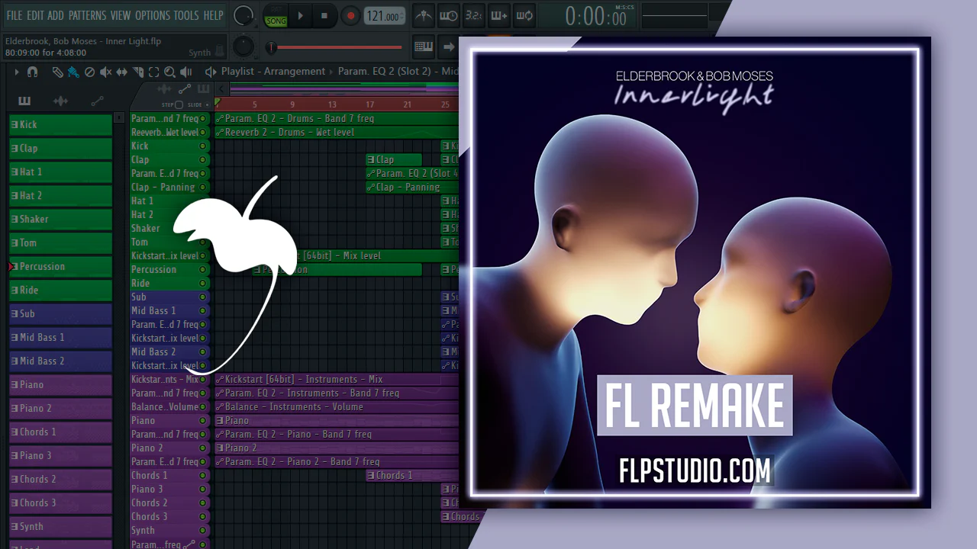The width and height of the screenshot is (977, 549).
Task: Click the Elderbrook & Bob Moses Innerlight cover art
Action: pos(695,272)
